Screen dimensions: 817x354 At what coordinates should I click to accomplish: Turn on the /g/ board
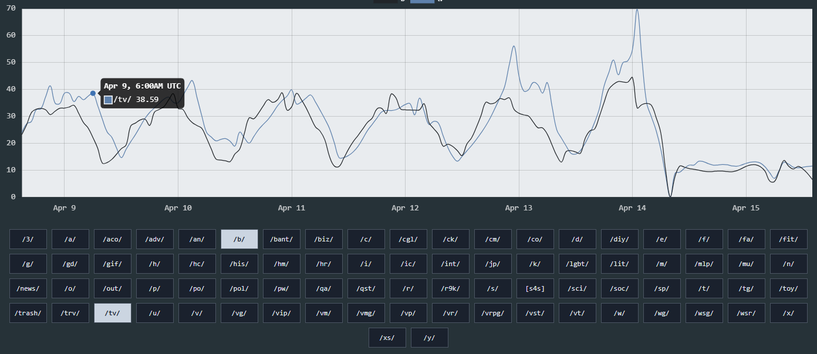[28, 264]
